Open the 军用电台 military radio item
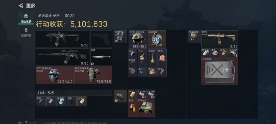 tap(146, 108)
